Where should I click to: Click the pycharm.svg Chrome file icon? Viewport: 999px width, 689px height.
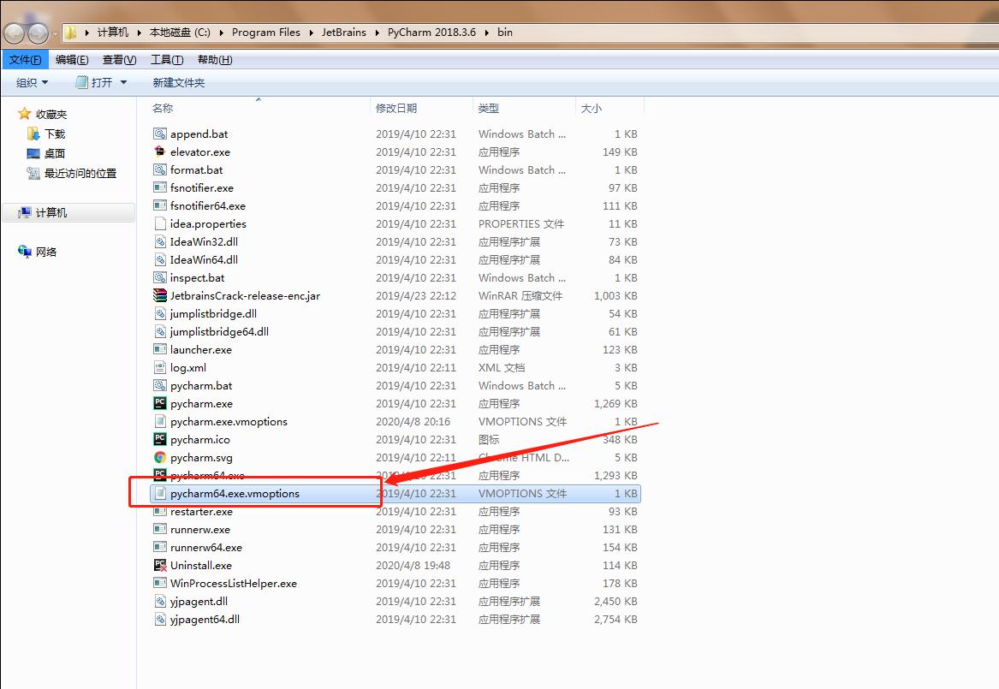click(159, 457)
